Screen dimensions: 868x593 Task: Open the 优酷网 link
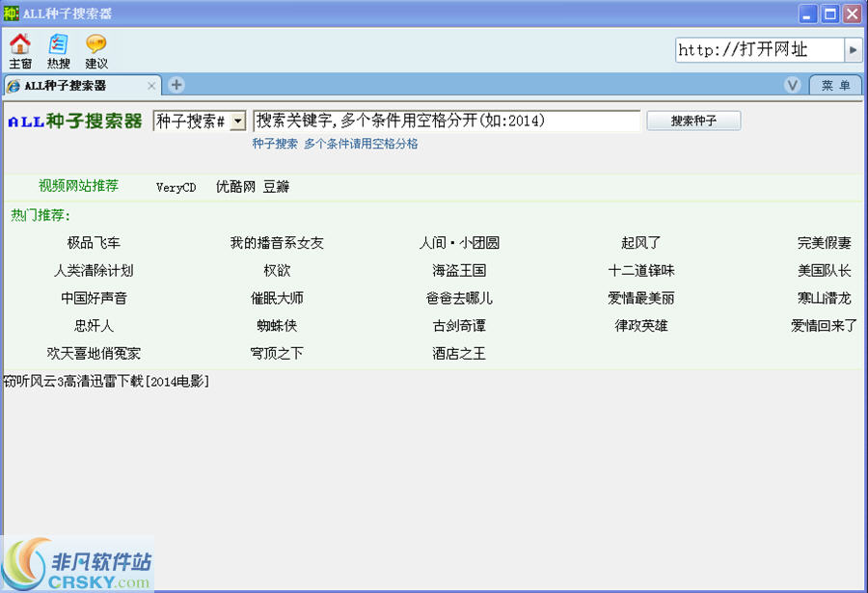coord(235,187)
